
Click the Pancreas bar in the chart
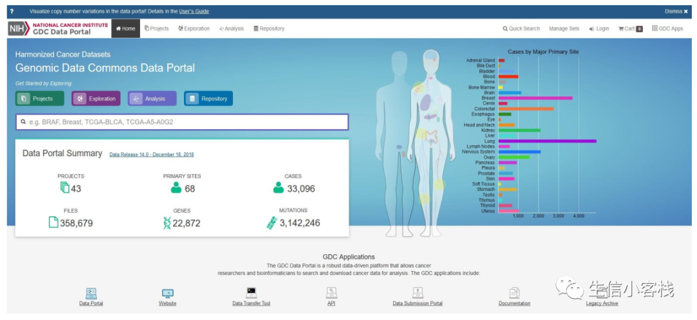click(508, 163)
